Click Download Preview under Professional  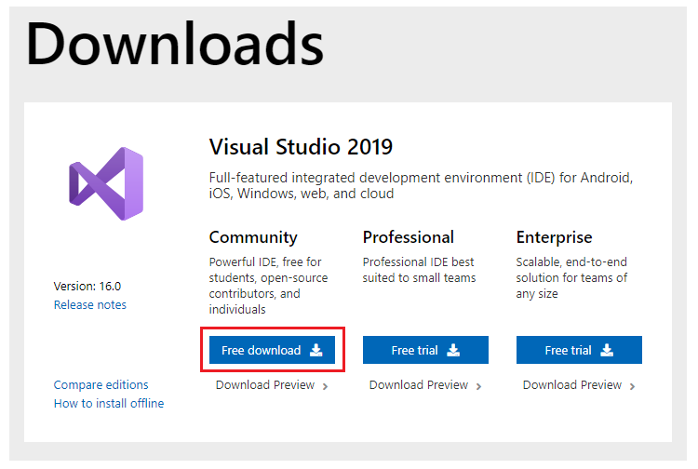[x=419, y=385]
